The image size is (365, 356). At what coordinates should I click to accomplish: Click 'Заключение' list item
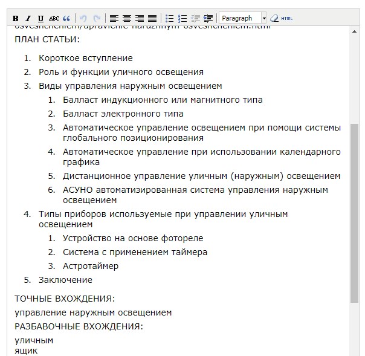[x=65, y=280]
